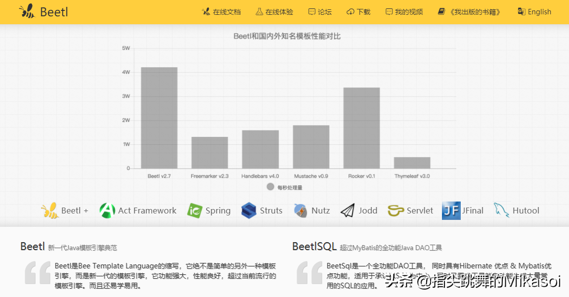Click subtitle 超过MyBatis的全功能Java DAO工具
Screen dimensions: 569x297
391,248
